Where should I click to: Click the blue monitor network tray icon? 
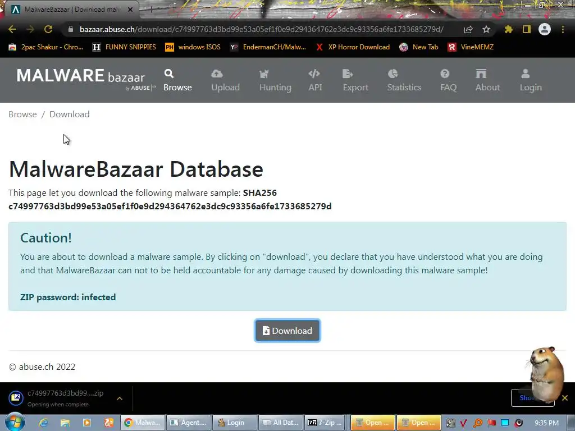click(505, 423)
